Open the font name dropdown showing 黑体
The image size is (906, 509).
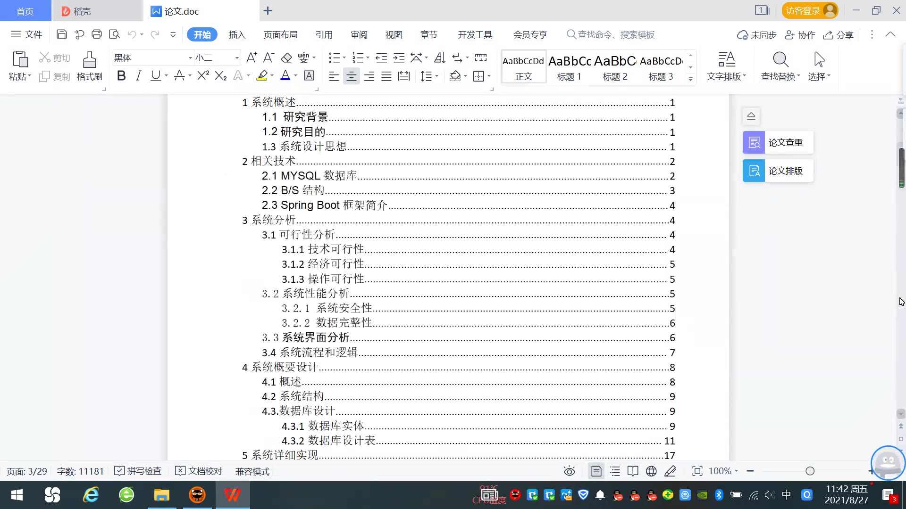tap(190, 58)
